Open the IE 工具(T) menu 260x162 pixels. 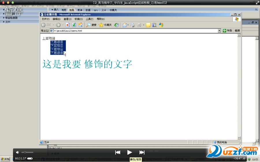click(90, 19)
